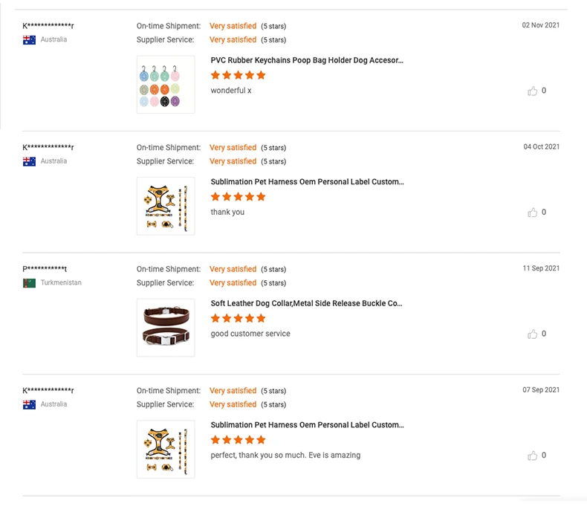Open Sublimation Pet Harness link in 04 Oct review
Image resolution: width=587 pixels, height=515 pixels.
click(x=307, y=182)
